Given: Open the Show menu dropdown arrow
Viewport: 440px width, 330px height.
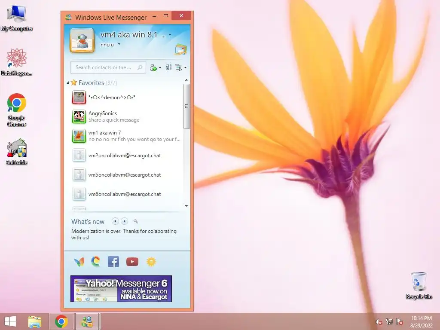Looking at the screenshot, I should [185, 67].
